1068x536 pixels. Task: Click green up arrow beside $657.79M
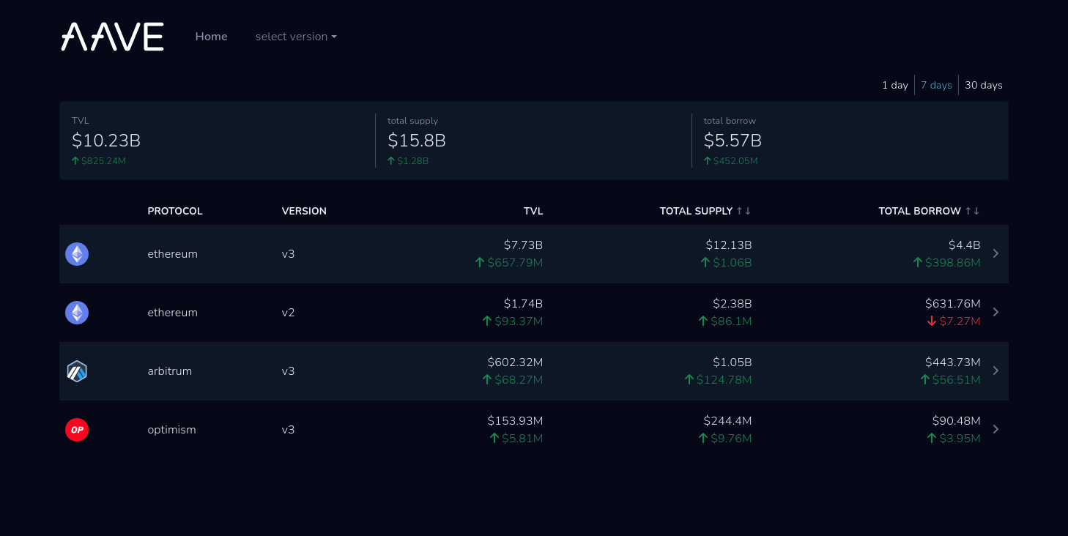click(x=480, y=262)
